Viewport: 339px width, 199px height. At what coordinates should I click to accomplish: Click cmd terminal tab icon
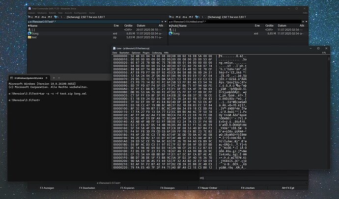point(12,78)
